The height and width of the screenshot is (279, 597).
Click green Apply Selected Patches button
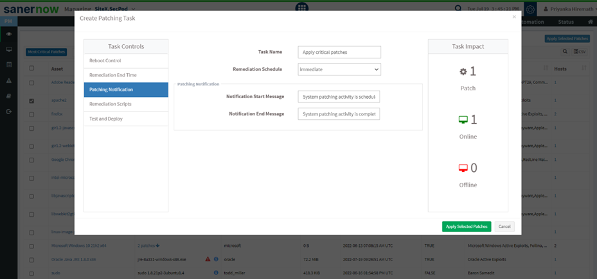467,226
